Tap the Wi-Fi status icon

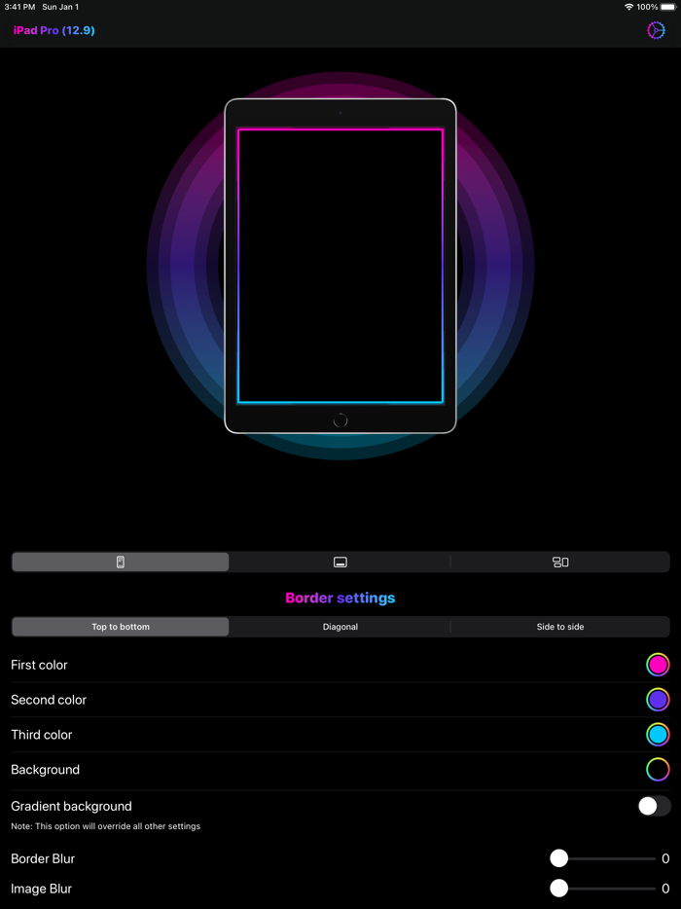[628, 7]
